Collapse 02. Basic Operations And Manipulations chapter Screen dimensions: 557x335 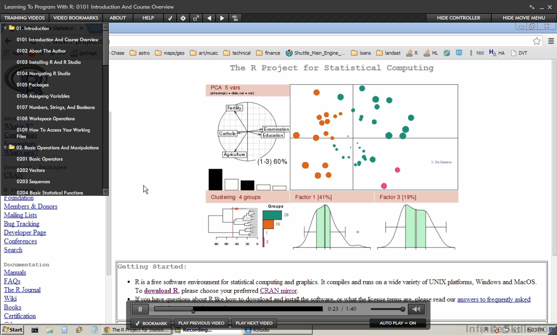point(5,148)
